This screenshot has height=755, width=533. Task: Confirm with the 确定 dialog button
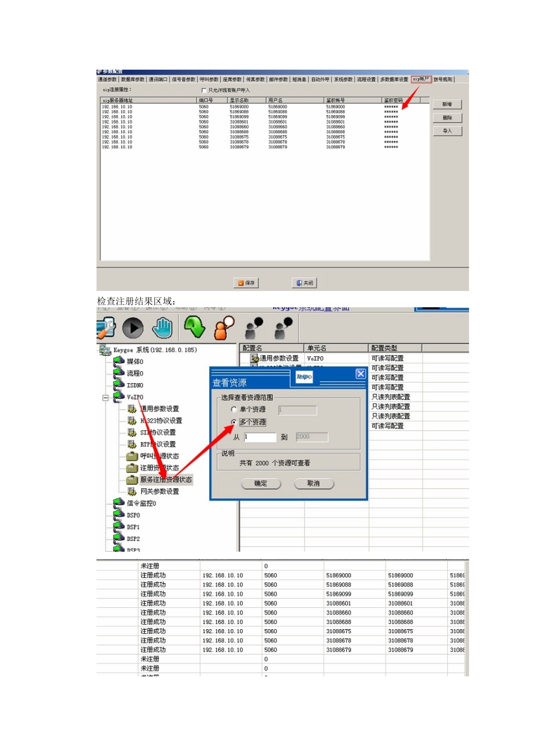tap(261, 483)
